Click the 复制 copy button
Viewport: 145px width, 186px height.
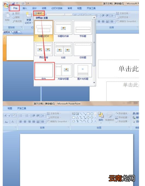pyautogui.click(x=16, y=17)
